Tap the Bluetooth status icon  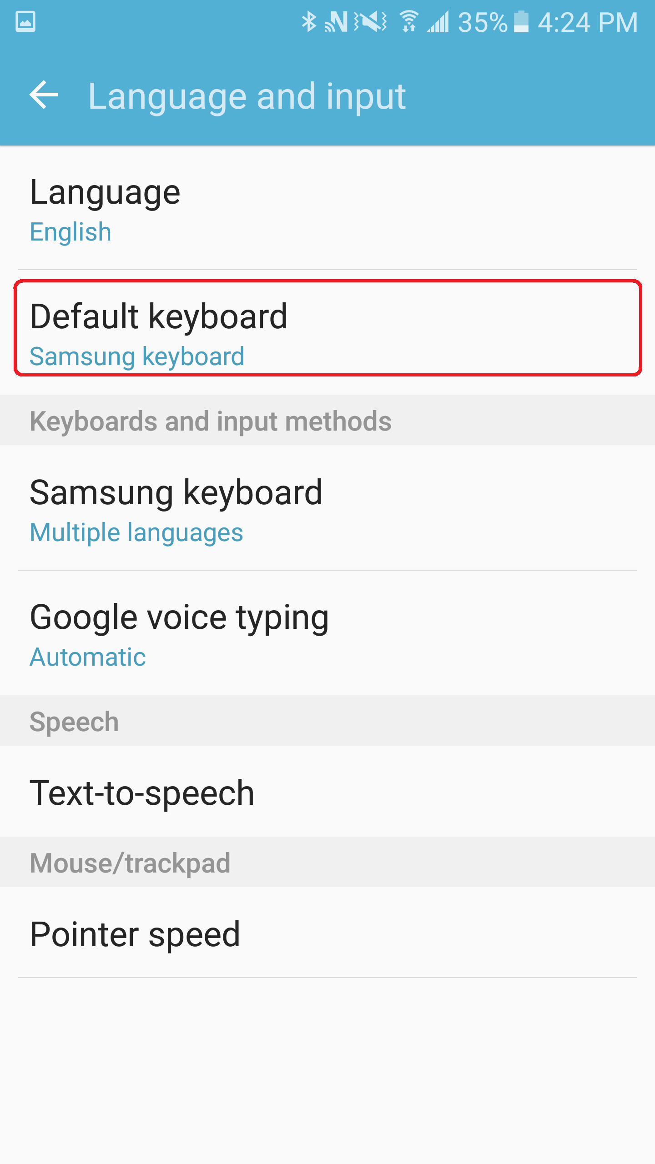click(x=309, y=21)
